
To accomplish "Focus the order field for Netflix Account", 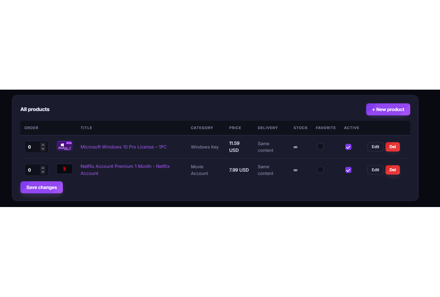I will tap(36, 170).
